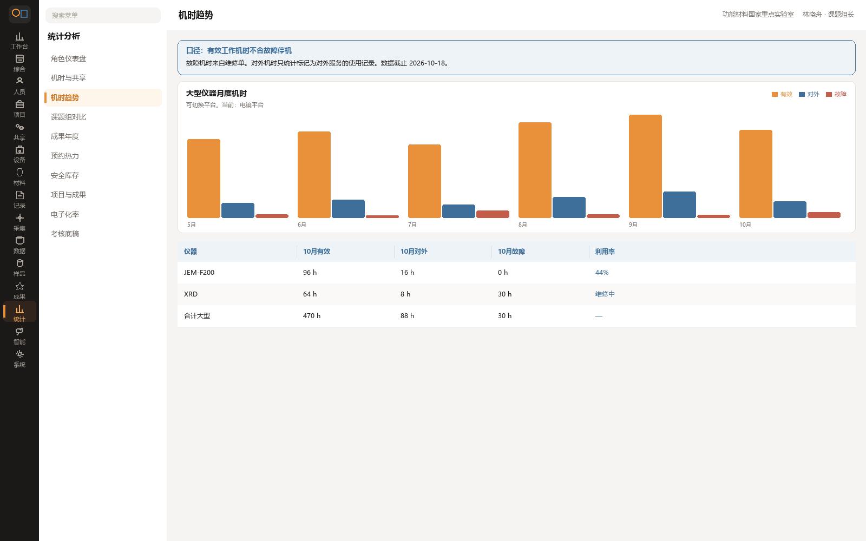The image size is (866, 541).
Task: Click the logo icon at sidebar top
Action: pos(19,14)
